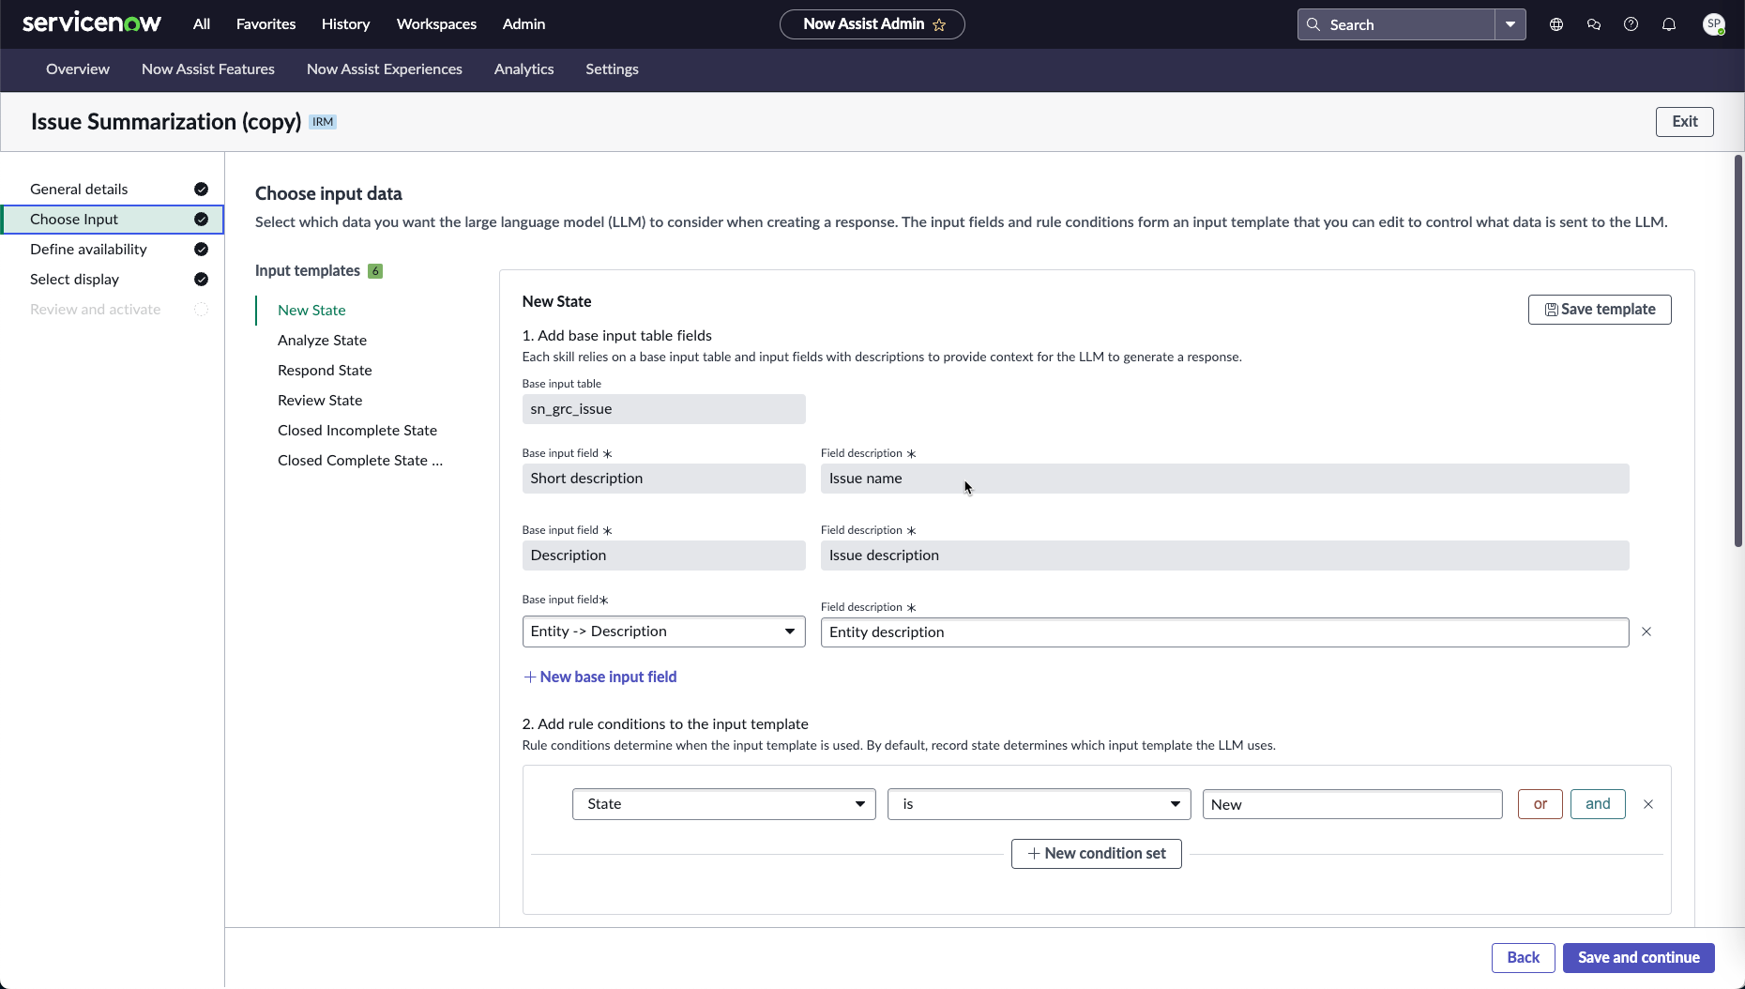Open the Admin menu
Screen dimensions: 1745x989
[523, 24]
